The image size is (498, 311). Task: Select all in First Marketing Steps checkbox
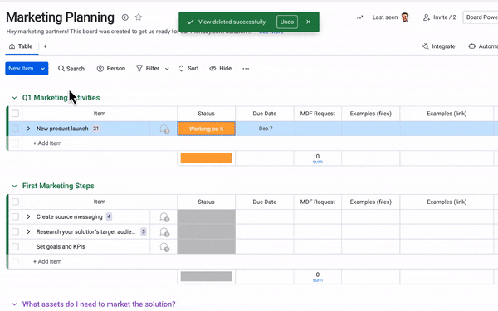pos(15,202)
